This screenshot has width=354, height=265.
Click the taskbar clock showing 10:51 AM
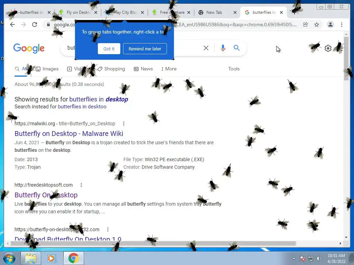(x=336, y=258)
